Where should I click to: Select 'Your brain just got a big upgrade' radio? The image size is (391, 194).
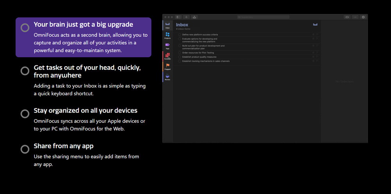click(x=25, y=28)
